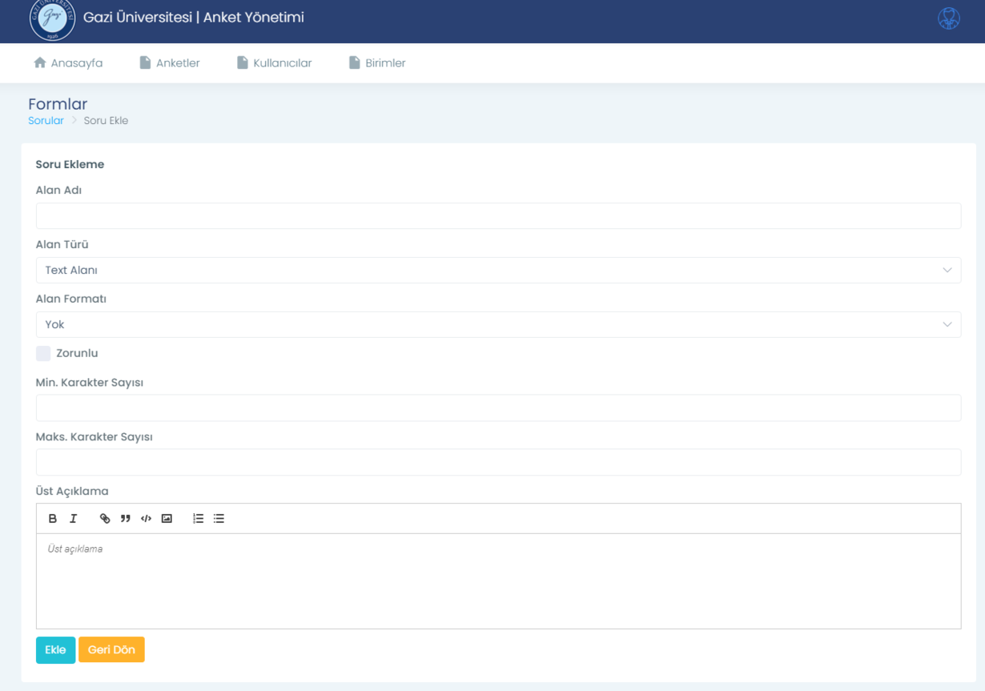Go to the Anasayfa menu item

(x=68, y=63)
